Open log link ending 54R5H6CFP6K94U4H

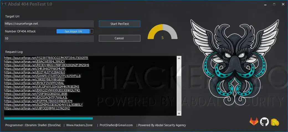(35, 69)
